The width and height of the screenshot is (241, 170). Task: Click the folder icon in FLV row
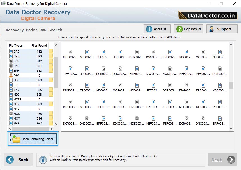51,80
